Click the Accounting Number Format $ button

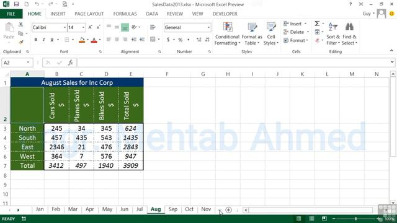[x=168, y=40]
